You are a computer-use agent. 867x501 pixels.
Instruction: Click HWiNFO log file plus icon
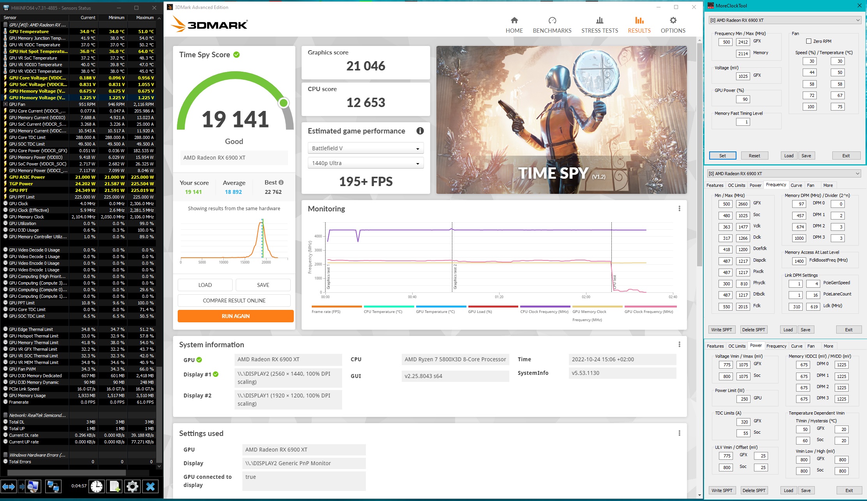pos(115,486)
